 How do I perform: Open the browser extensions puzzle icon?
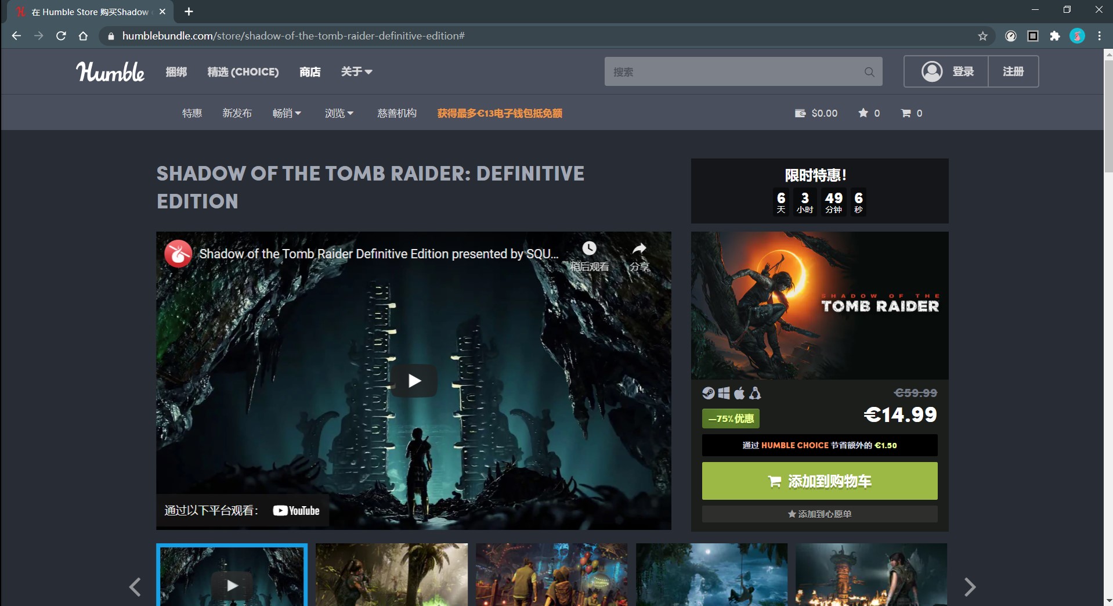tap(1055, 36)
